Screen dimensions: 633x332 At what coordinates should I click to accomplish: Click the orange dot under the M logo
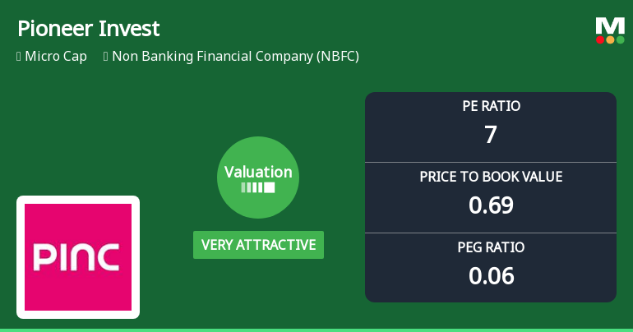(x=610, y=39)
